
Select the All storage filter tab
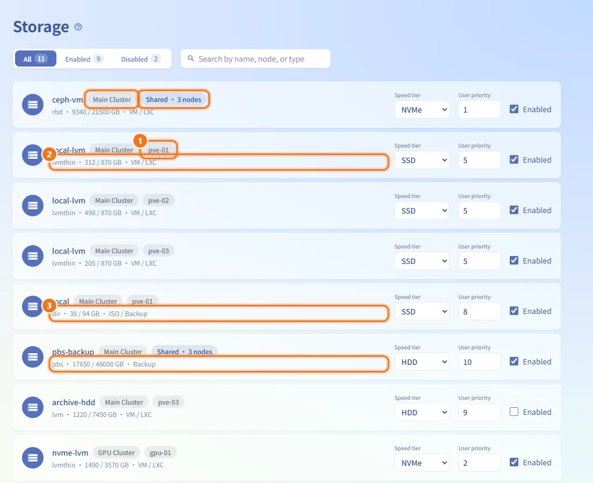point(35,59)
